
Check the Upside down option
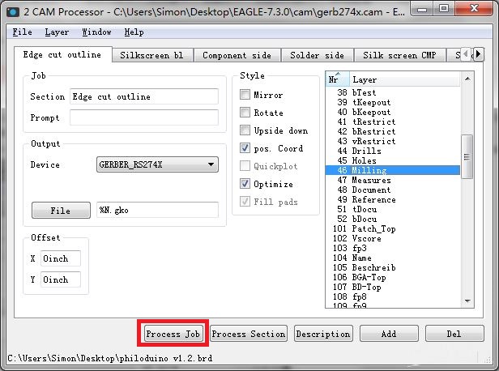(245, 130)
